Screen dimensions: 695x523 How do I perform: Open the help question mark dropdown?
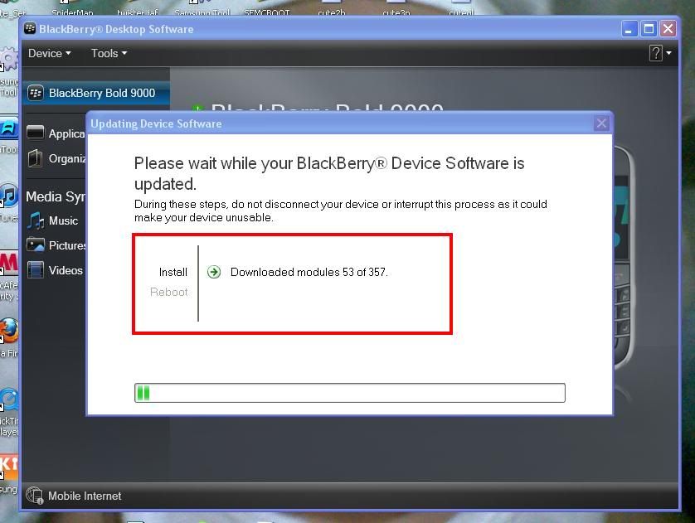tap(660, 53)
